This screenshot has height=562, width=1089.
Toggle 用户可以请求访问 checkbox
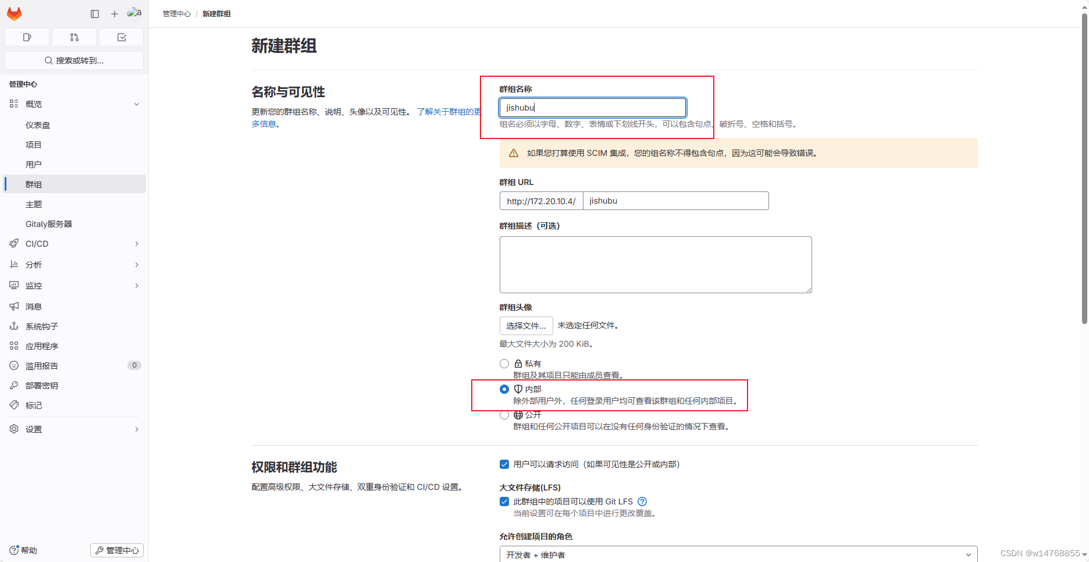click(504, 464)
